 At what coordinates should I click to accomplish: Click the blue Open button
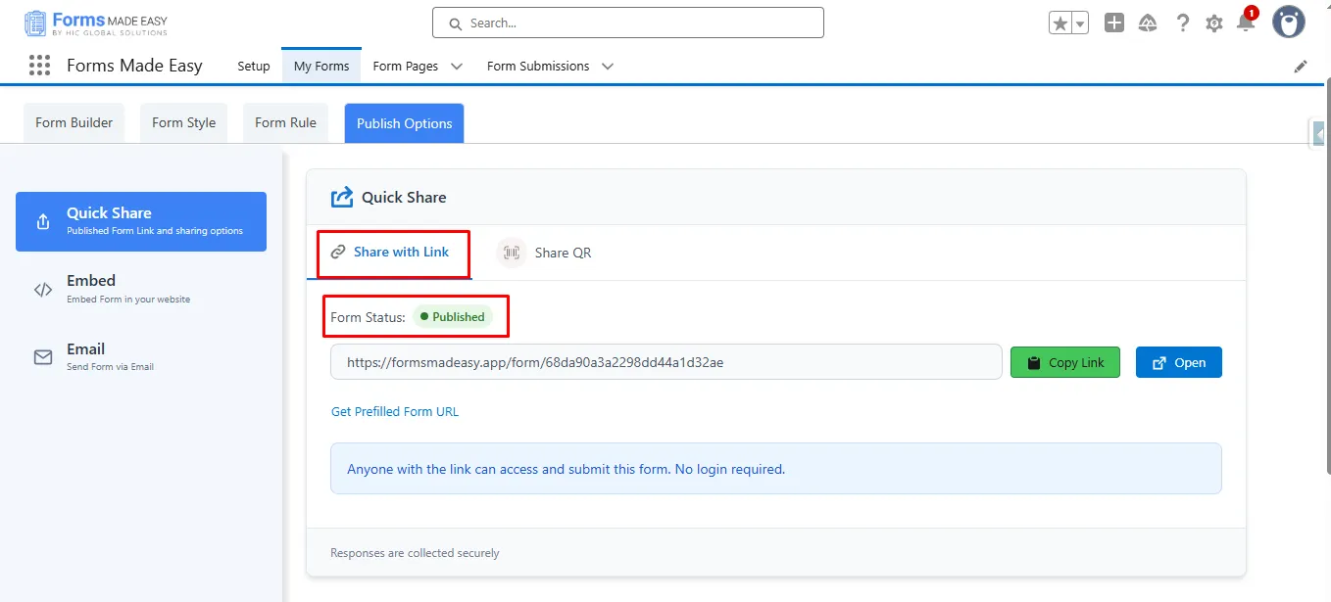pyautogui.click(x=1178, y=362)
